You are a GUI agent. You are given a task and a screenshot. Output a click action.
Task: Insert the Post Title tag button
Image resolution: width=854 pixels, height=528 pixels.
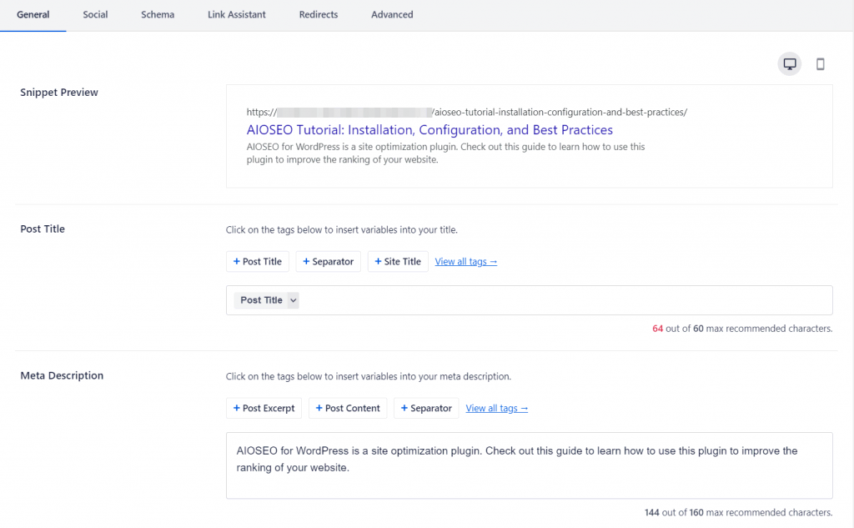point(258,262)
